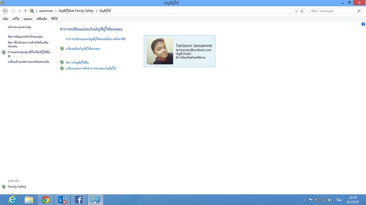Click the Family Safety shield icon
366x205 pixels.
(x=4, y=187)
